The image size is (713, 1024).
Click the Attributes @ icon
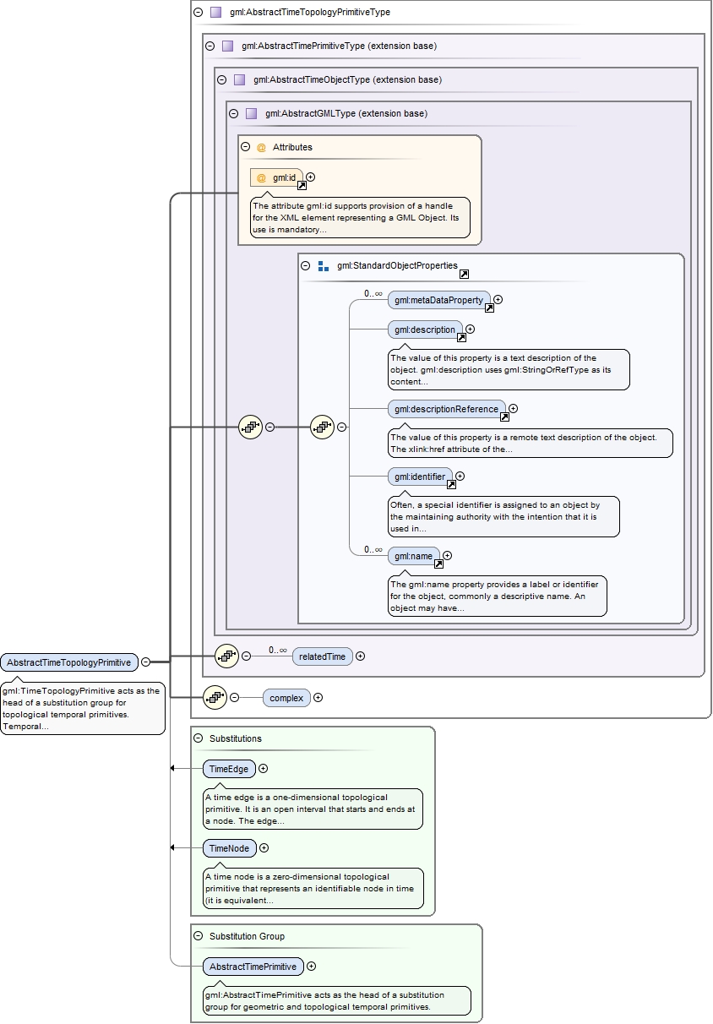[261, 147]
